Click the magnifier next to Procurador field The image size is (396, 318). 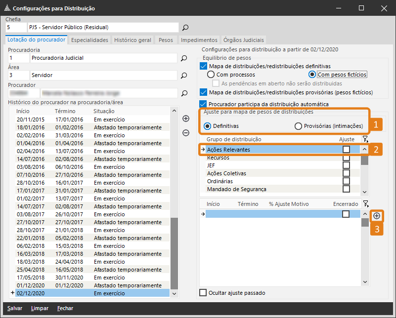click(x=184, y=93)
